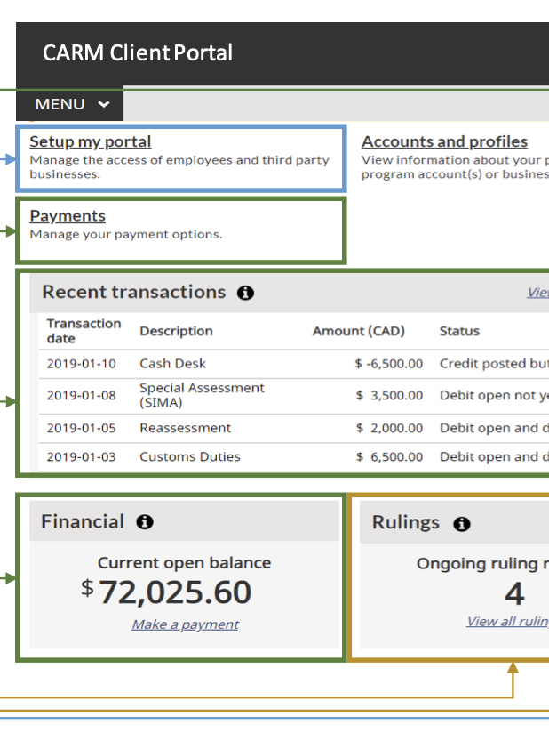Select the $ -6,500.00 amount cell
Image resolution: width=549 pixels, height=733 pixels.
388,364
